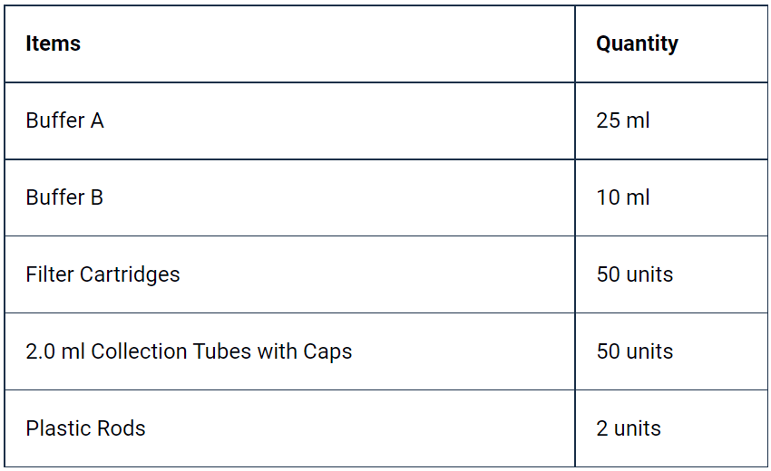The image size is (771, 471).
Task: Select the Buffer B cell
Action: coord(289,197)
